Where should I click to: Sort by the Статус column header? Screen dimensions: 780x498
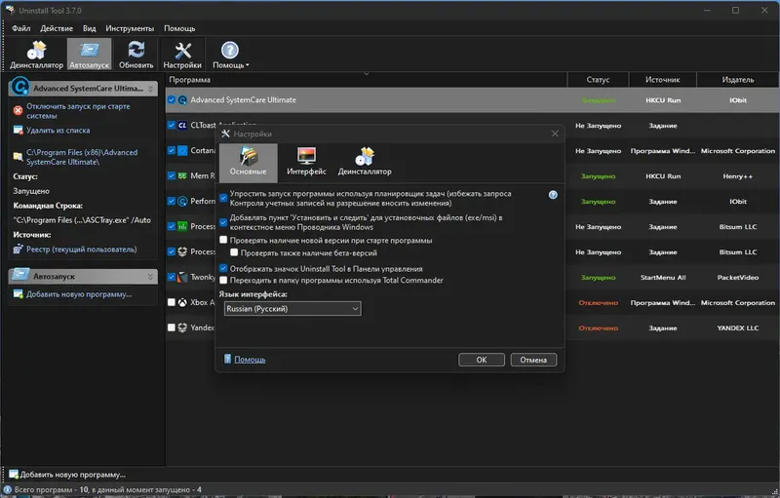click(x=598, y=80)
